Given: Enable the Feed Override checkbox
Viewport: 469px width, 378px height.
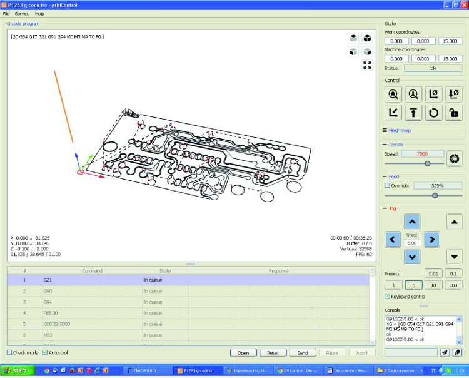Looking at the screenshot, I should tap(387, 186).
